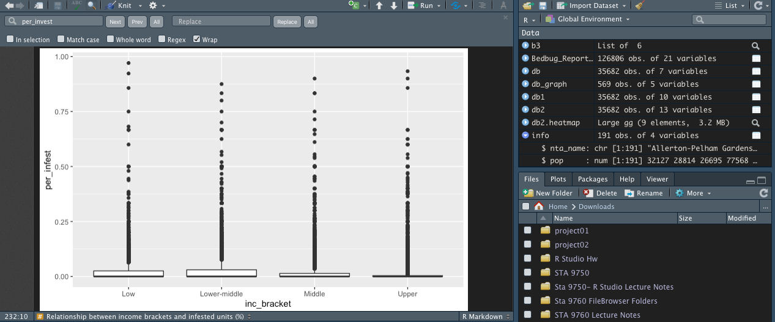Screen dimensions: 775x322
Task: Create a New Folder in Files
Action: (548, 193)
